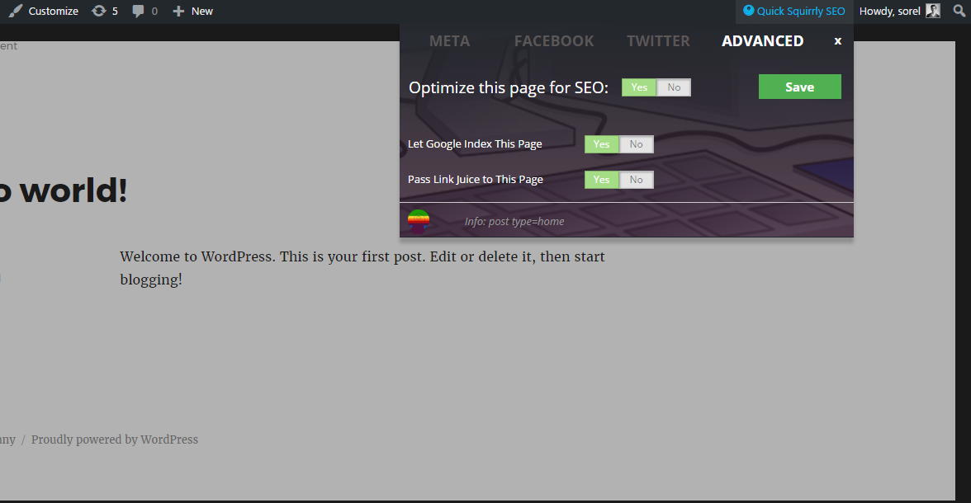Viewport: 971px width, 503px height.
Task: Click the 'Let Google Index This Page' label
Action: pos(474,143)
